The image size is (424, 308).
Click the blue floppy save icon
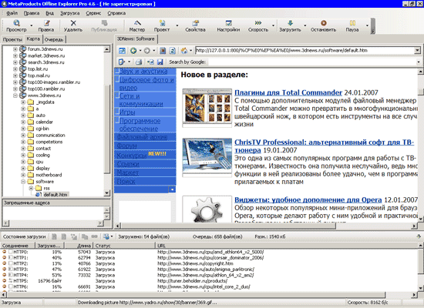coord(160,62)
